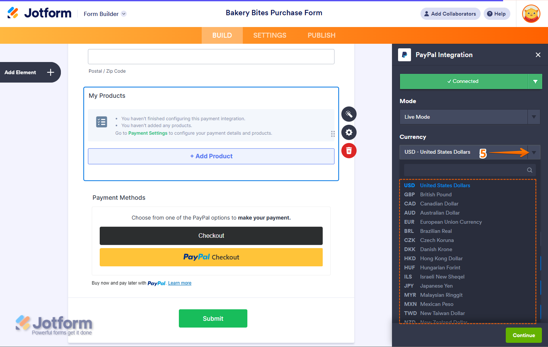The image size is (548, 347).
Task: Click Add Collaborators button
Action: (x=450, y=14)
